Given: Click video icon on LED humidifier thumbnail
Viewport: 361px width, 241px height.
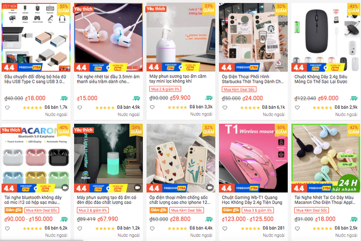Looking at the screenshot, I should click(138, 188).
